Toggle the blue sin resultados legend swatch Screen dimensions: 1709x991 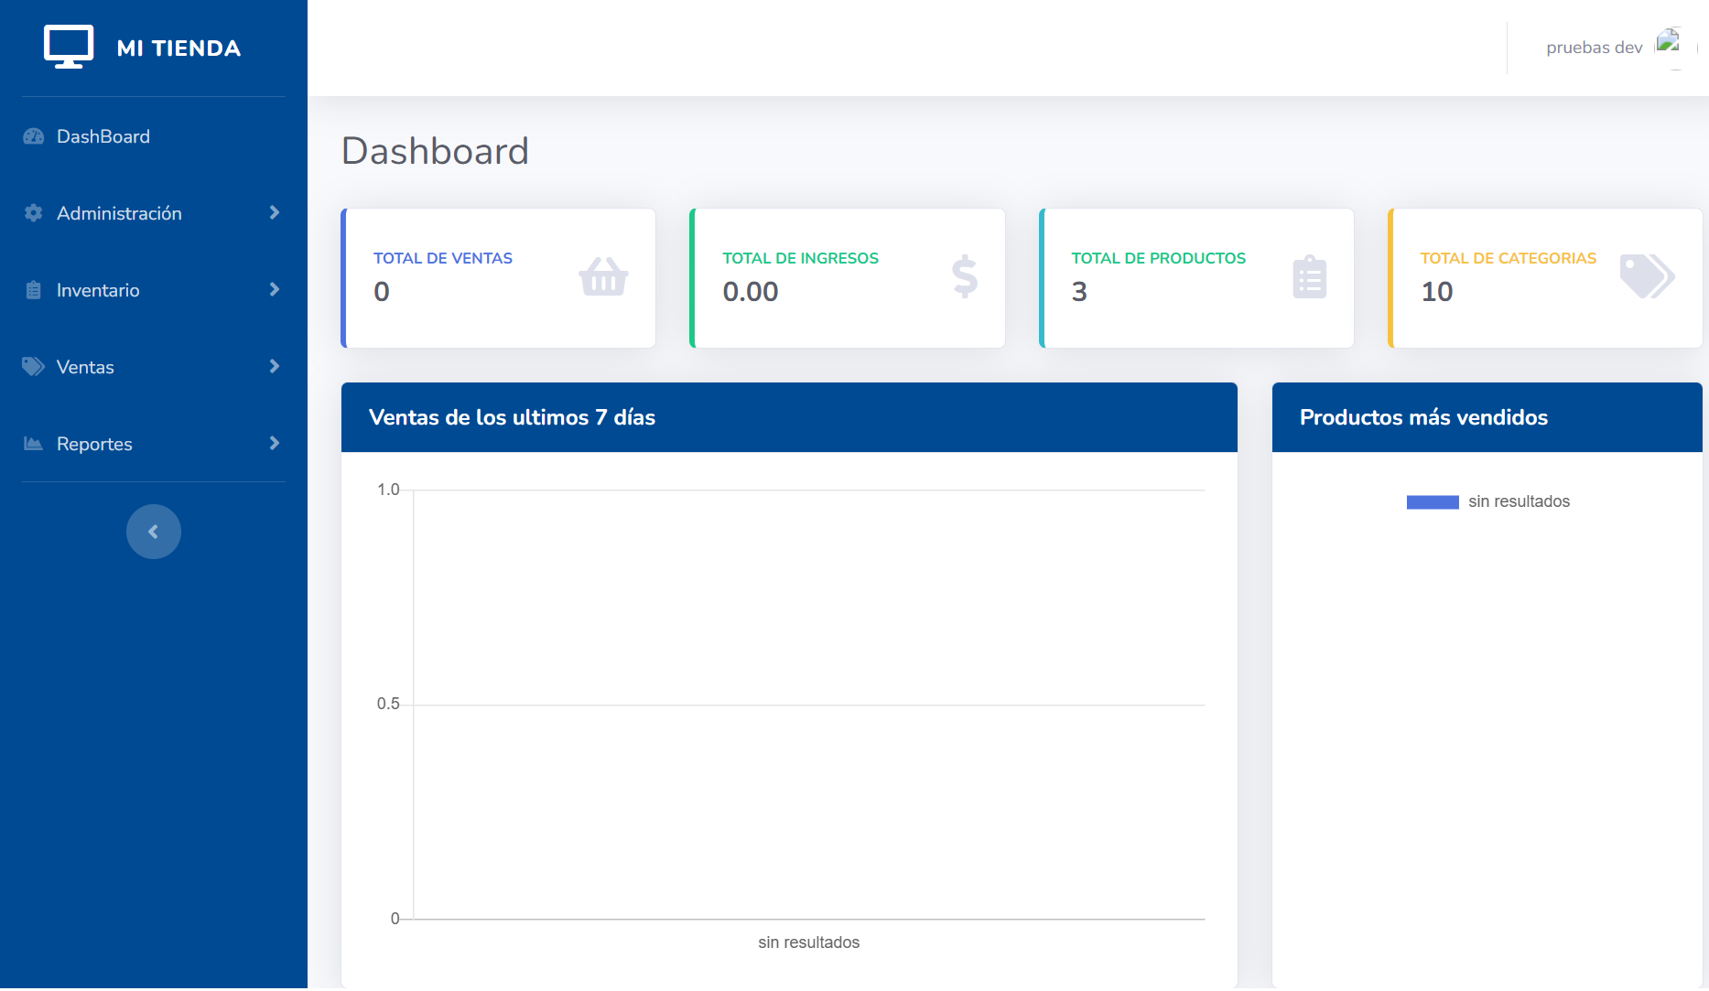(x=1433, y=501)
